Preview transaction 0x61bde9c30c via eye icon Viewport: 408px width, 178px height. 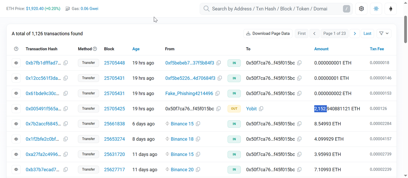16,93
